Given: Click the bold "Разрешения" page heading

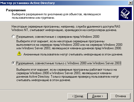Looking at the screenshot, I should [16, 10].
